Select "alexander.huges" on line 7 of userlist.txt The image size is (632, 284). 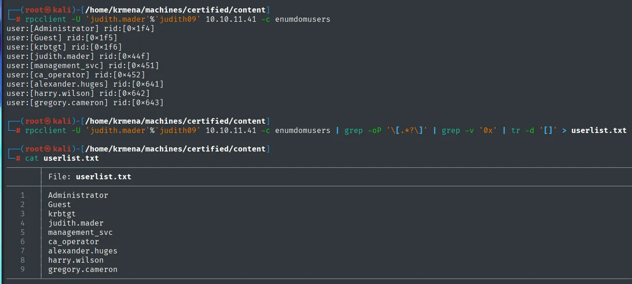[x=83, y=251]
